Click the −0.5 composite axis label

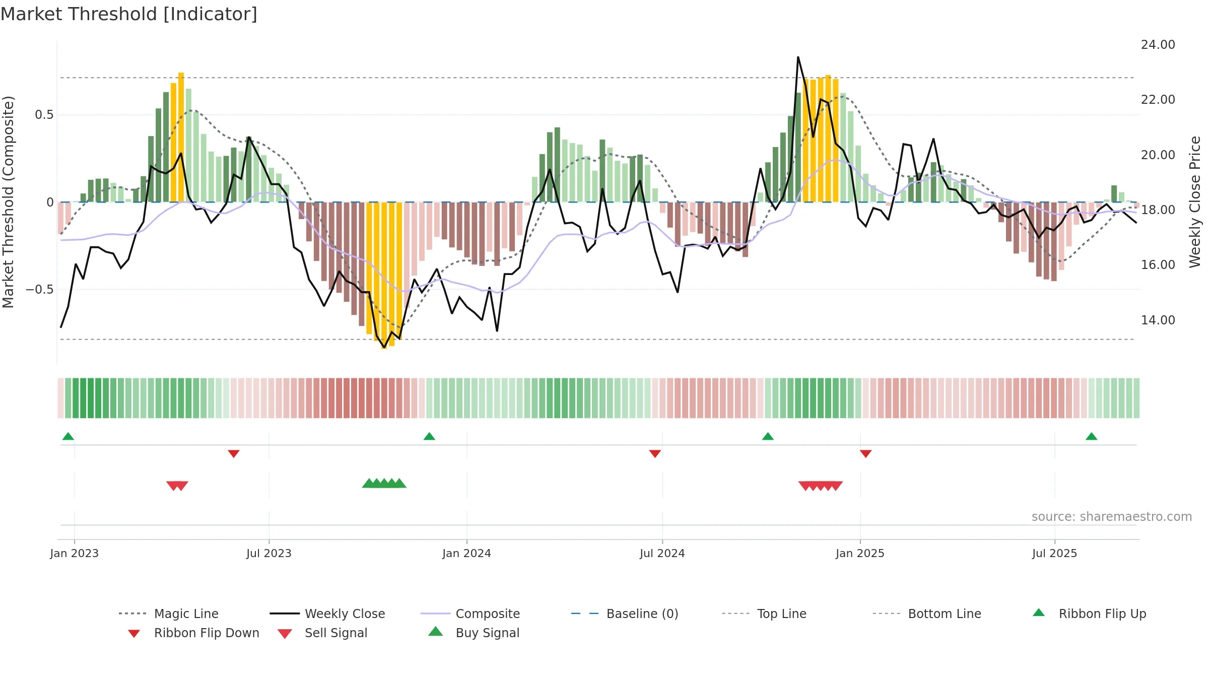(40, 290)
